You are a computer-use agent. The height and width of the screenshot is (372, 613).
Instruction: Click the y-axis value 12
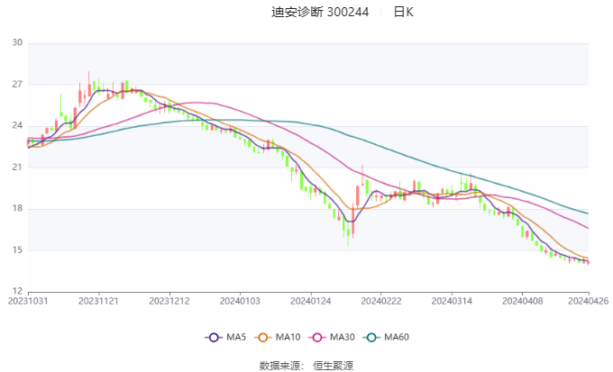tap(17, 291)
